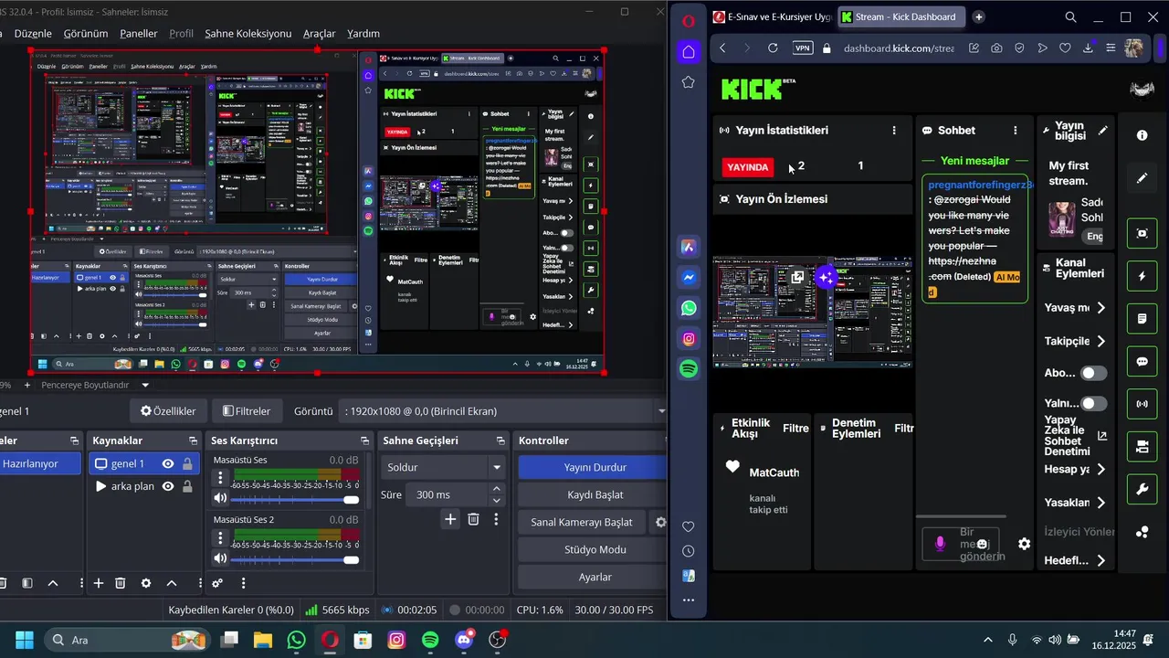The height and width of the screenshot is (658, 1169).
Task: Click Opera sidebar home icon
Action: (689, 51)
